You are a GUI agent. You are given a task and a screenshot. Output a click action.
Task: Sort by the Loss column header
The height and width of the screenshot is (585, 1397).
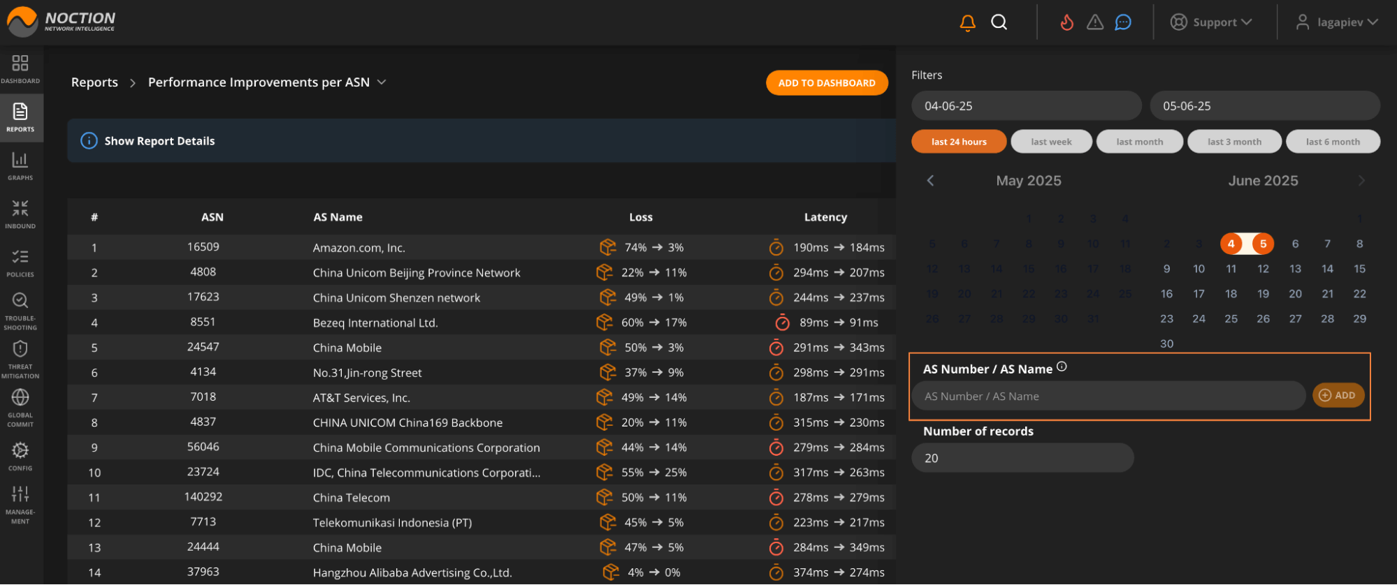tap(641, 217)
